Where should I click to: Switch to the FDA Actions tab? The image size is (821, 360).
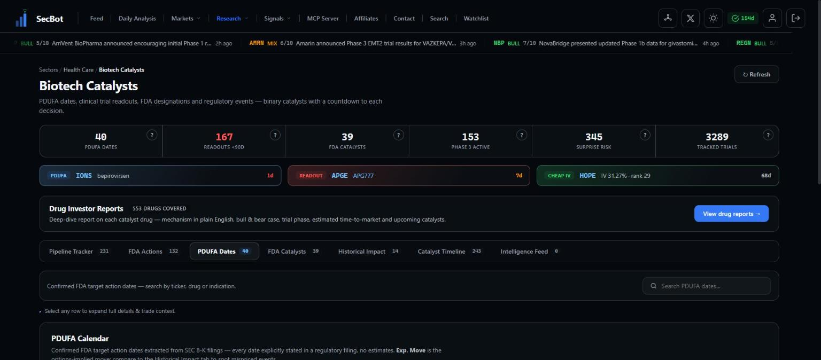(153, 251)
